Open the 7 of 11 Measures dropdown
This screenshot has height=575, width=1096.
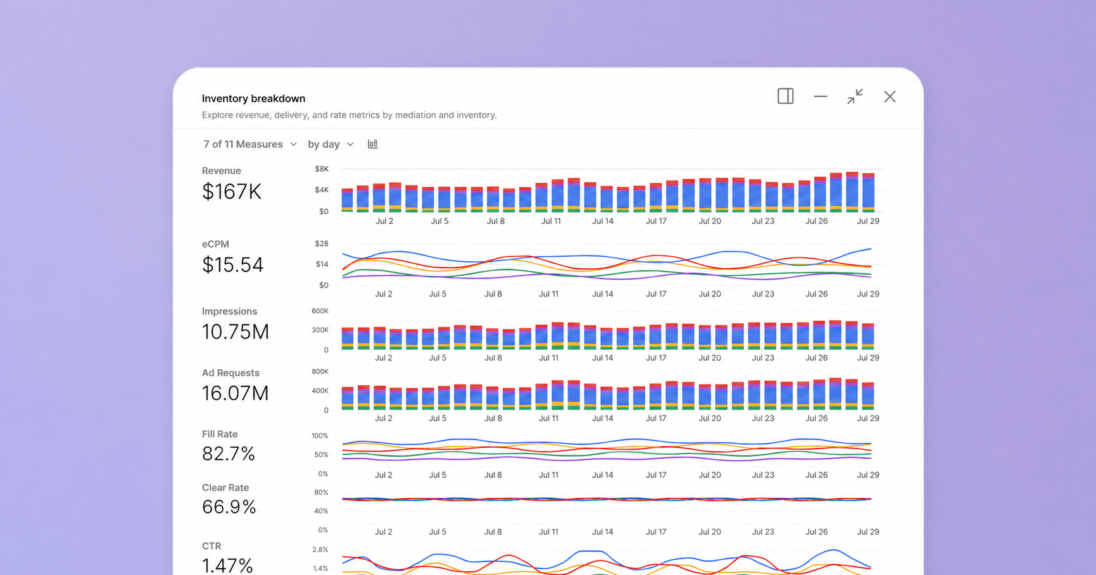250,144
